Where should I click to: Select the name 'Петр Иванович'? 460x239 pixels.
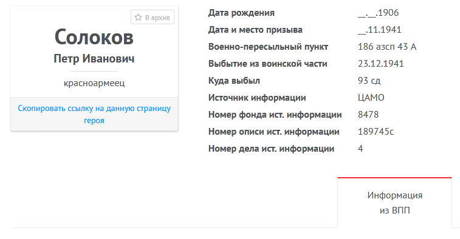[94, 59]
